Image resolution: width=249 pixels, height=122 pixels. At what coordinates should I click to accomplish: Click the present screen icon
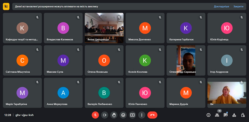tap(133, 115)
